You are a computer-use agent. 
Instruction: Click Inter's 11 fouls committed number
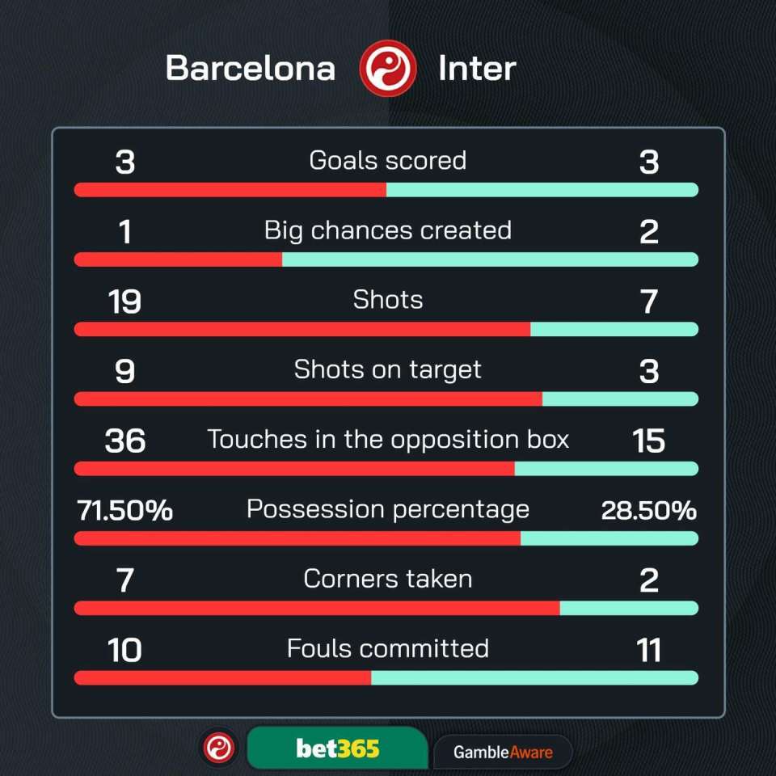[x=648, y=650]
